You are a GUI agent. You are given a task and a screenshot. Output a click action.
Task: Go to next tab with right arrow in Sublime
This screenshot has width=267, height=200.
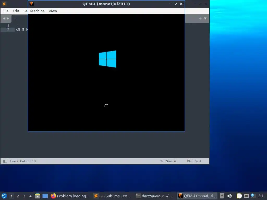[8, 18]
